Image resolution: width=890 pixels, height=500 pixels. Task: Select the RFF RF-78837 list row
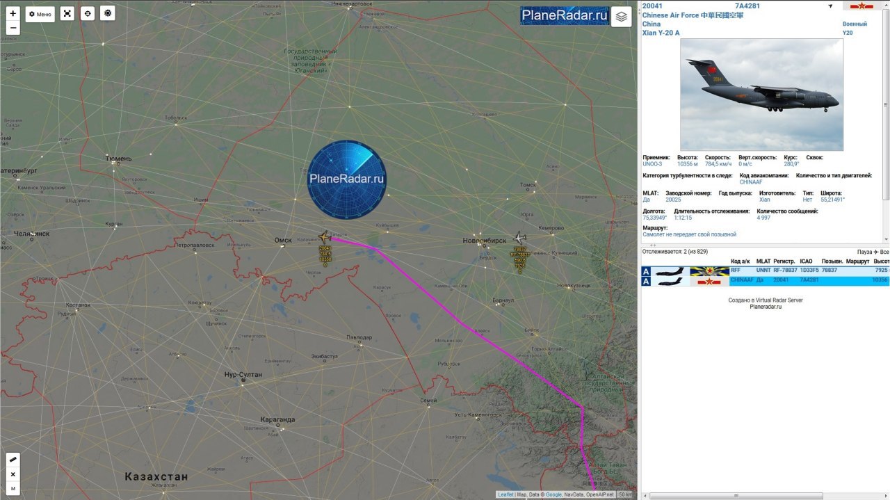click(765, 271)
